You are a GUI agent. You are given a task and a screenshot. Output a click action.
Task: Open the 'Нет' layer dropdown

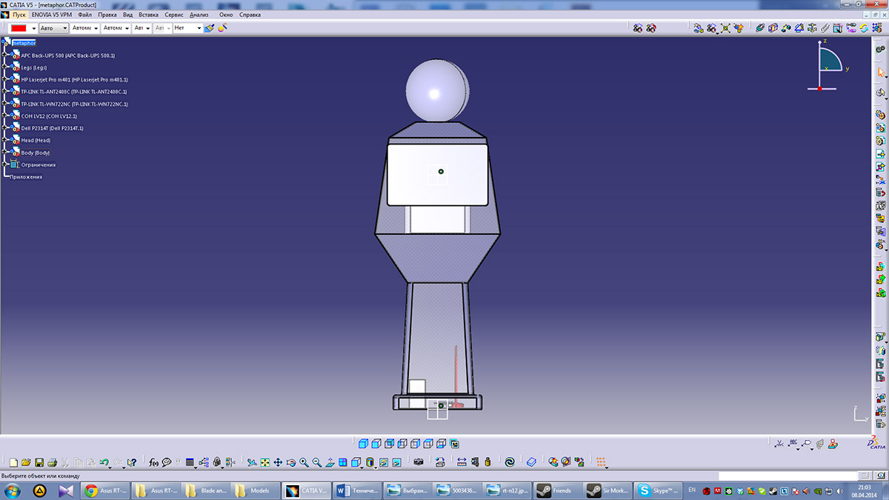(199, 28)
